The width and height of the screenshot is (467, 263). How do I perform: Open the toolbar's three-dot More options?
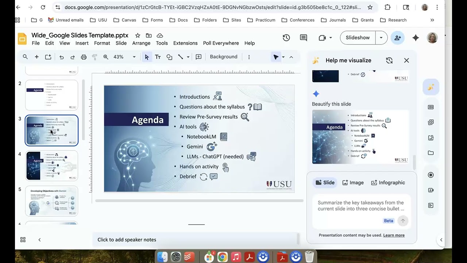coord(249,57)
